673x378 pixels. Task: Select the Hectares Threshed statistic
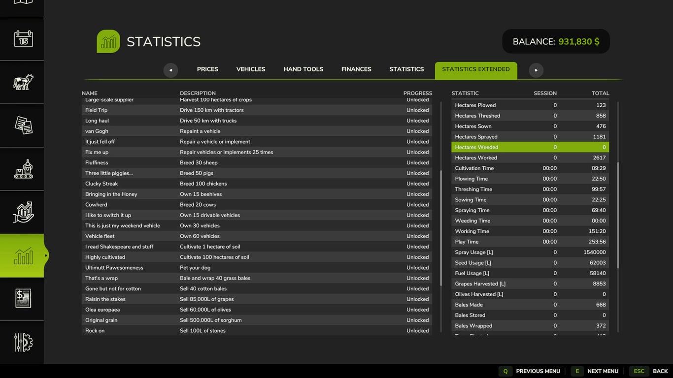tap(530, 116)
